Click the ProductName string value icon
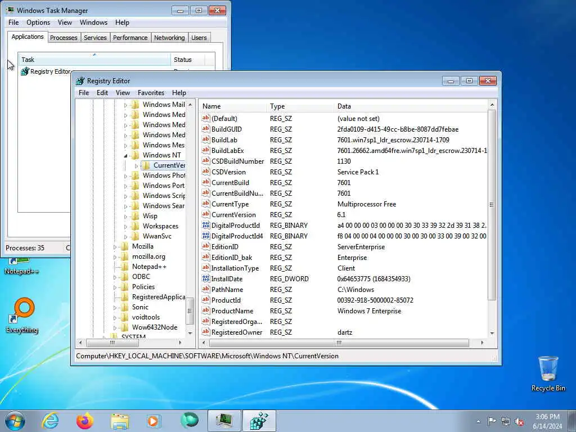 click(206, 310)
